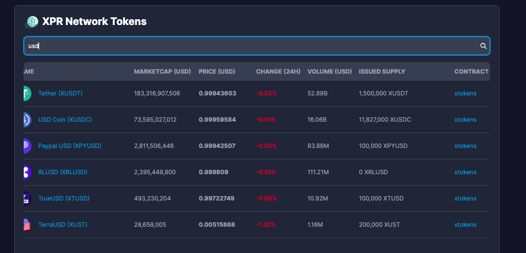Open the Paypal USD (XPYUSD) token link
The height and width of the screenshot is (253, 526).
coord(70,146)
